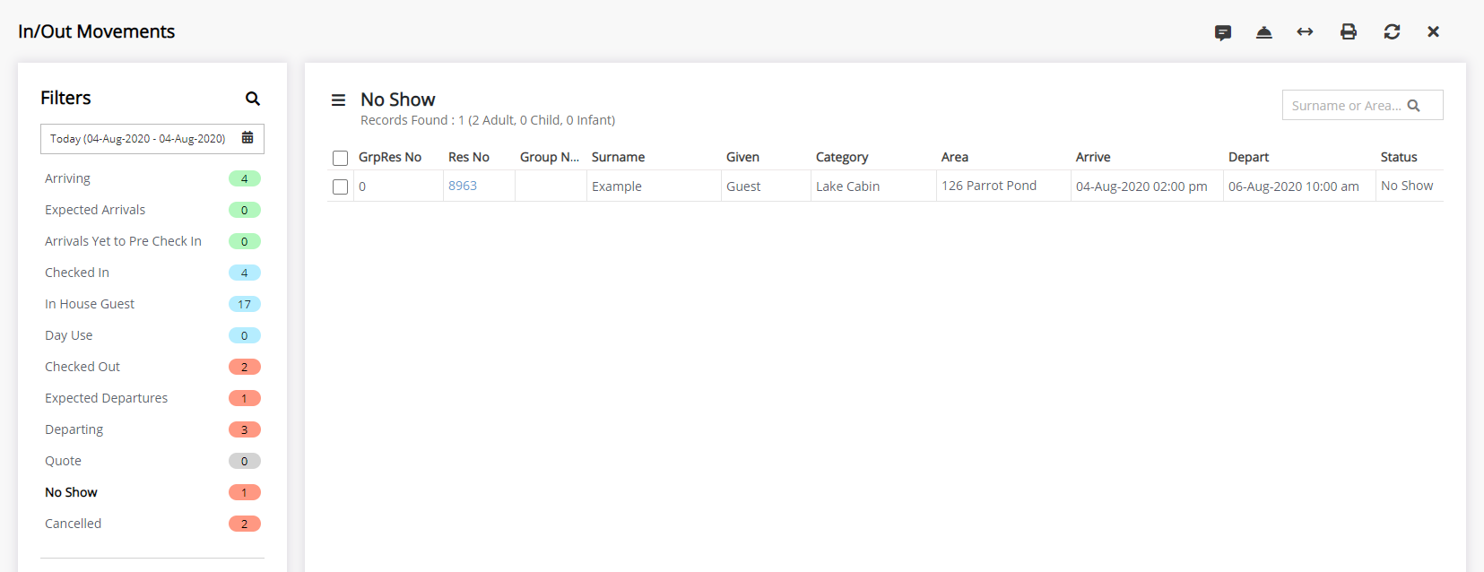1484x572 pixels.
Task: Show Expected Departures
Action: [152, 398]
